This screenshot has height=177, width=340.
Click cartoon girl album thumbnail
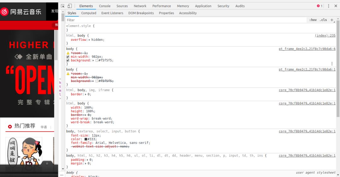[x=24, y=151]
